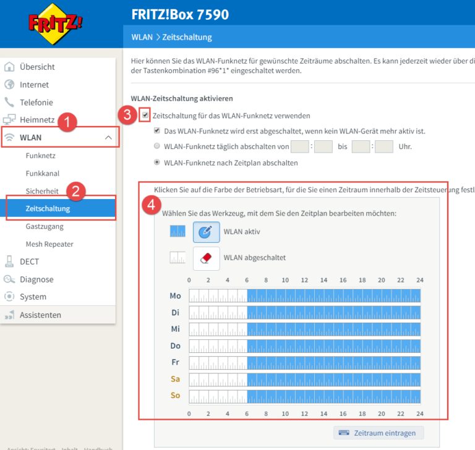Open the Funkkanal submenu item
The image size is (475, 450).
coord(43,174)
